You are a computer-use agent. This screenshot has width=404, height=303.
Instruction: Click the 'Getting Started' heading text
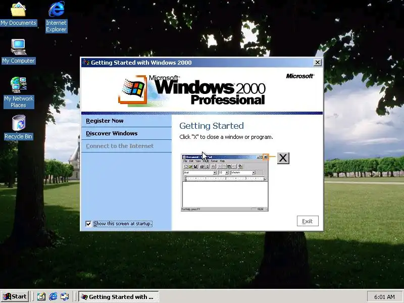point(212,126)
